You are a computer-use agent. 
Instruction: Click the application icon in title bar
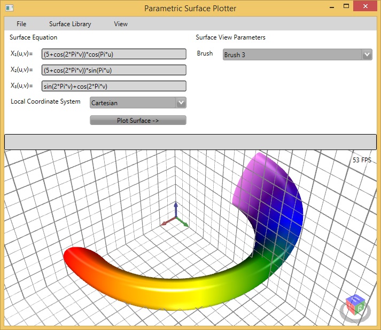[x=9, y=8]
